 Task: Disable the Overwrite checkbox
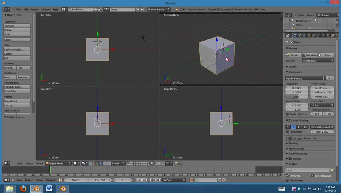288,176
